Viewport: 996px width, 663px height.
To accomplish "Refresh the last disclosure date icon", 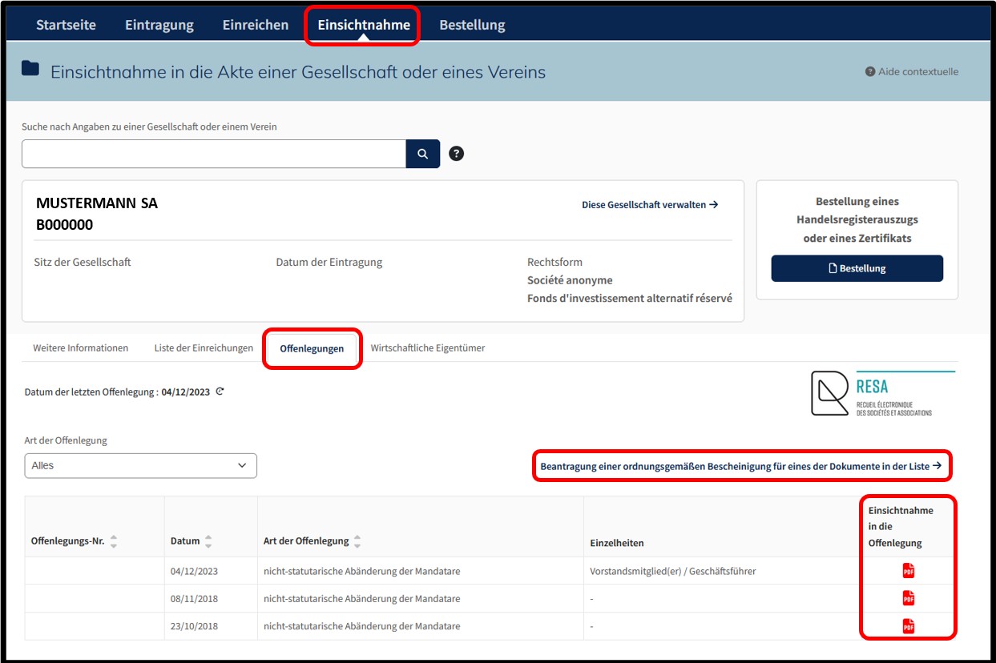I will point(220,392).
